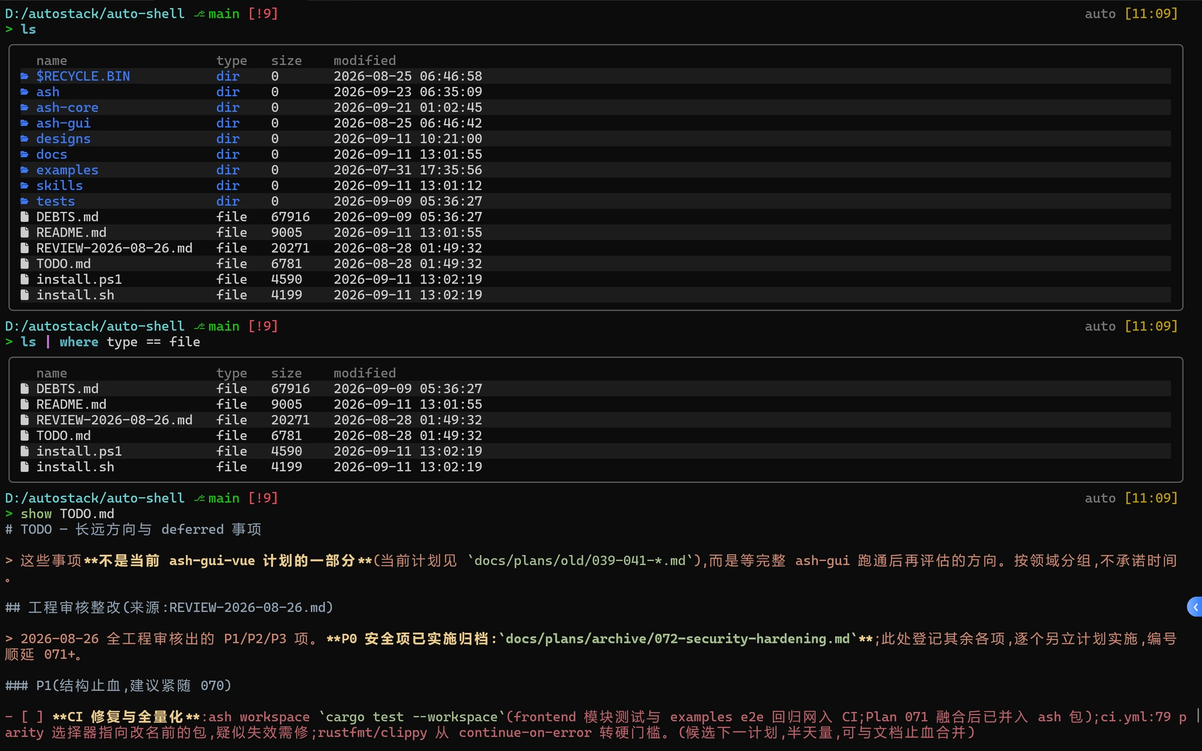Click file icon beside install.sh in filtered listing
The image size is (1202, 751).
24,467
